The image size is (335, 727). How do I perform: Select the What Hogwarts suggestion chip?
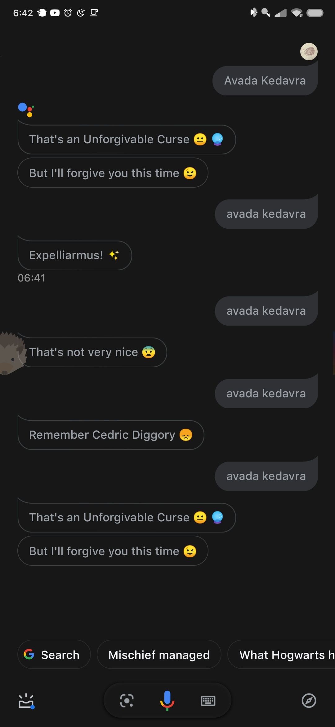click(x=281, y=654)
